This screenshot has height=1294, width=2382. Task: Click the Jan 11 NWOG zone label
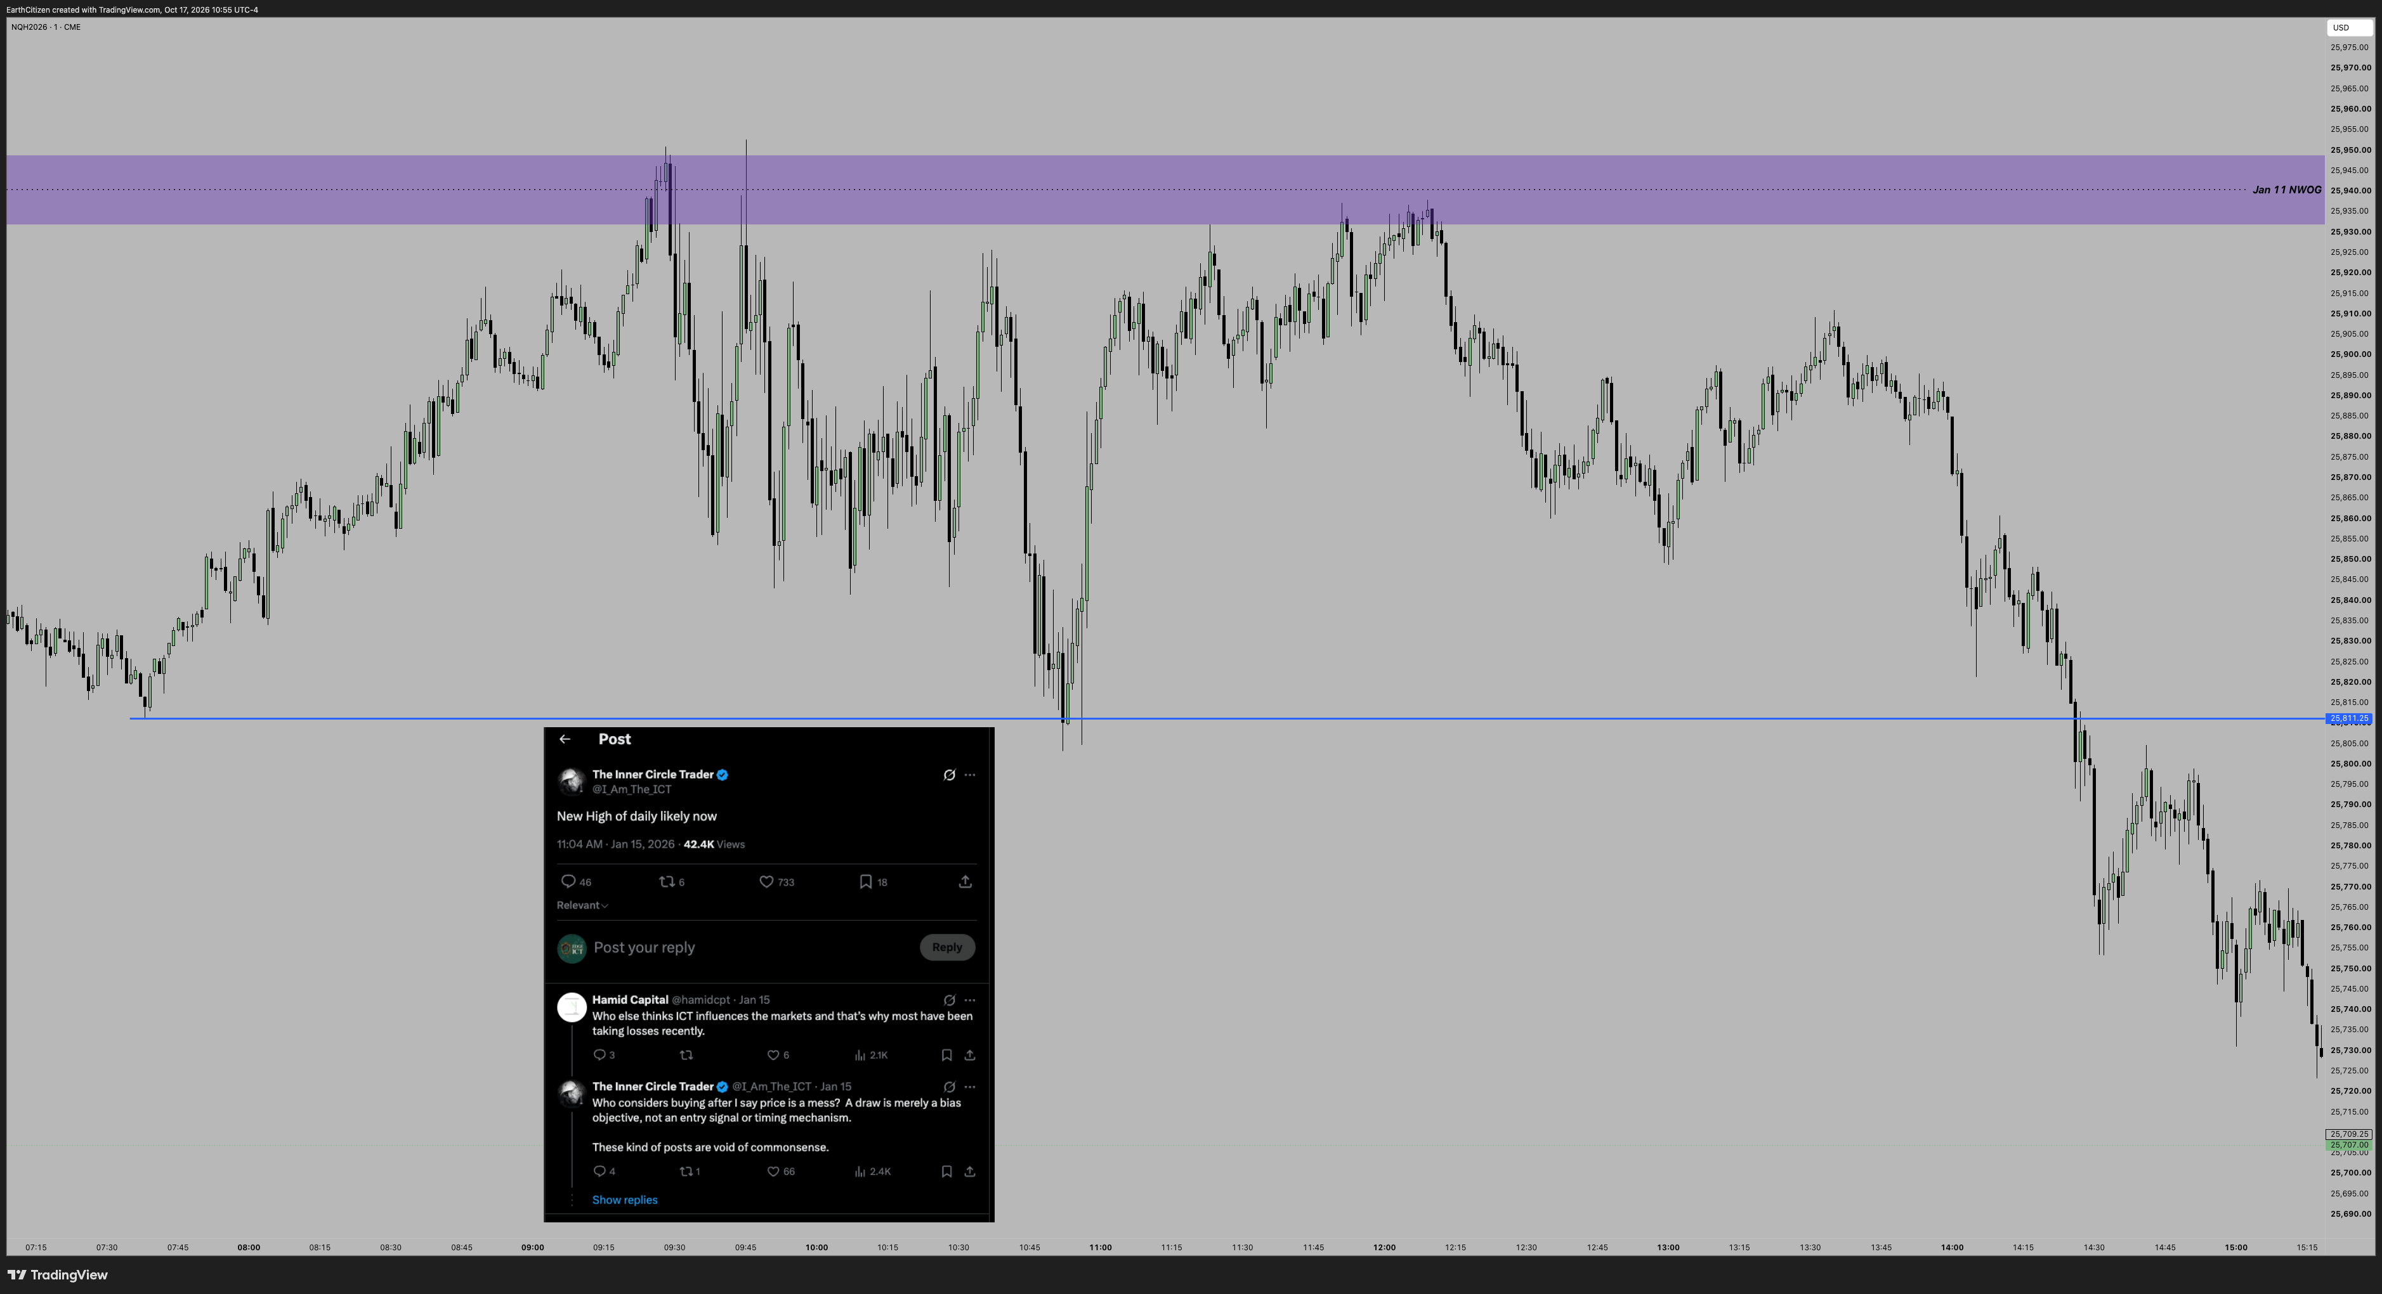2286,190
